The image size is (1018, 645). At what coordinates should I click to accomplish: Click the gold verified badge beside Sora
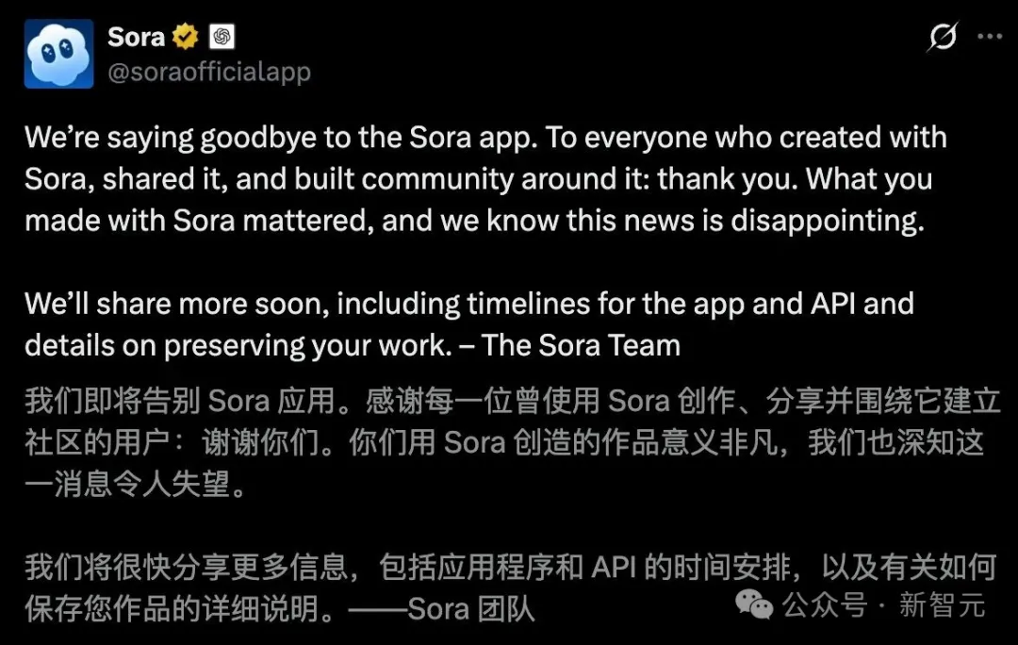186,37
